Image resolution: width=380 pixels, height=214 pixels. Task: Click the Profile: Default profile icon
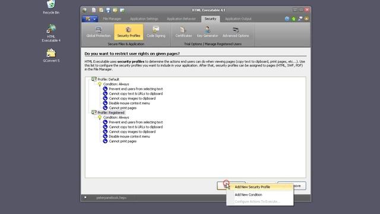94,79
